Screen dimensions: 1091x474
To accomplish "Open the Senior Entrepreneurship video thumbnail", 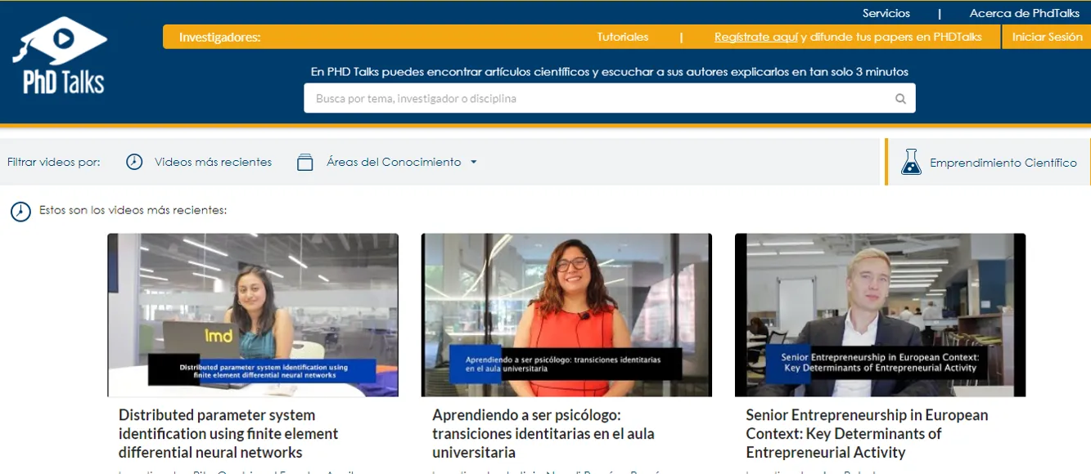I will (880, 315).
